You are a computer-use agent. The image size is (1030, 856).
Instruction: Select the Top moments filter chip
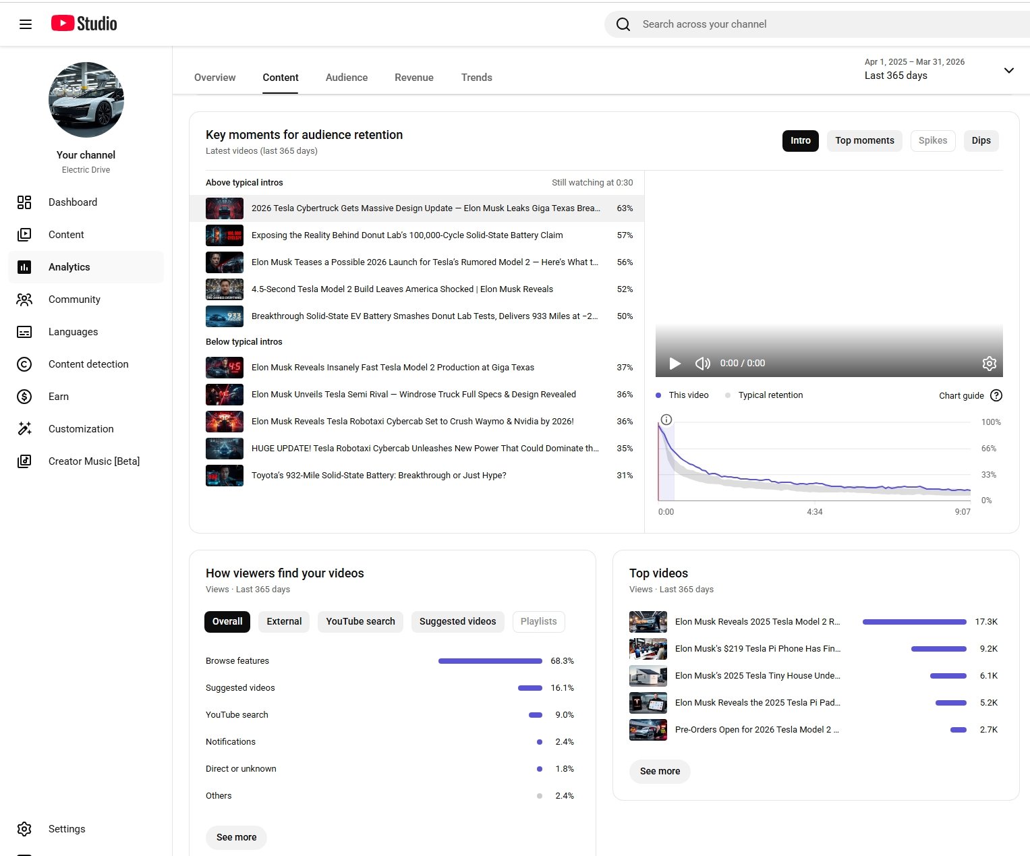point(864,141)
